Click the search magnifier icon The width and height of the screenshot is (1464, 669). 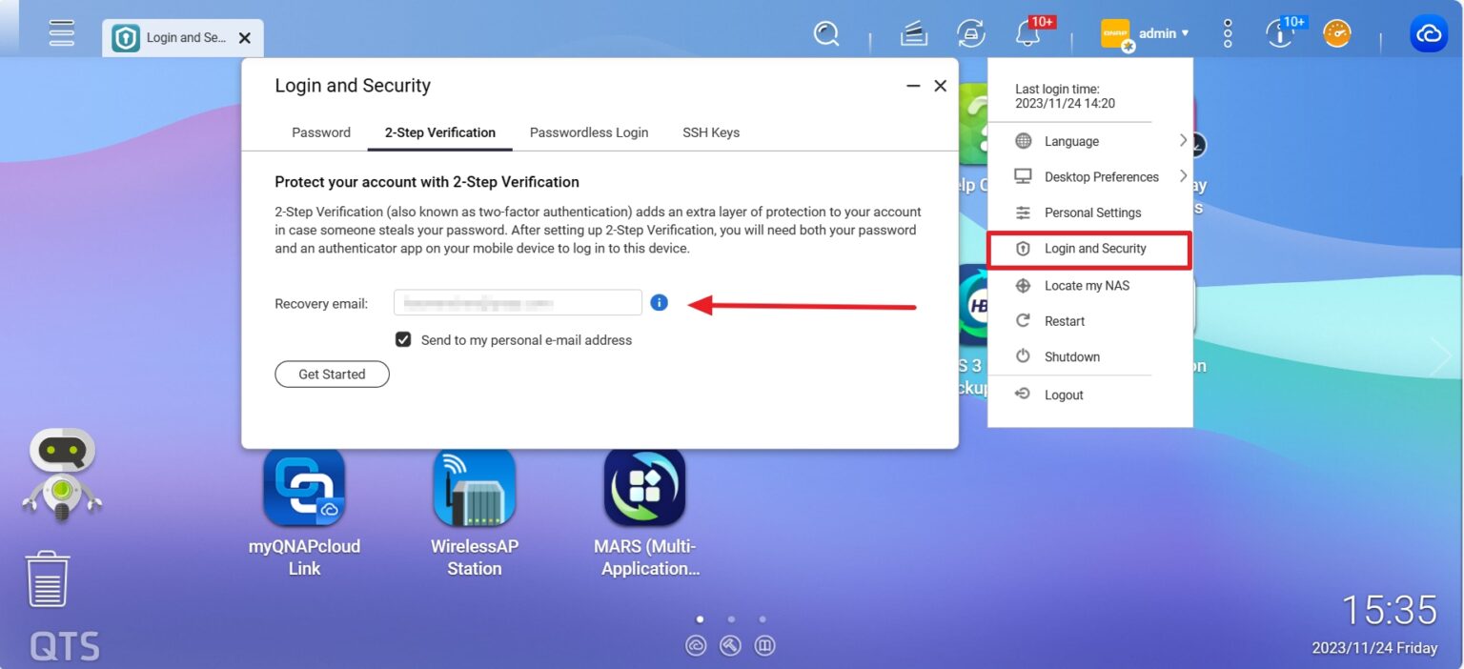point(825,34)
